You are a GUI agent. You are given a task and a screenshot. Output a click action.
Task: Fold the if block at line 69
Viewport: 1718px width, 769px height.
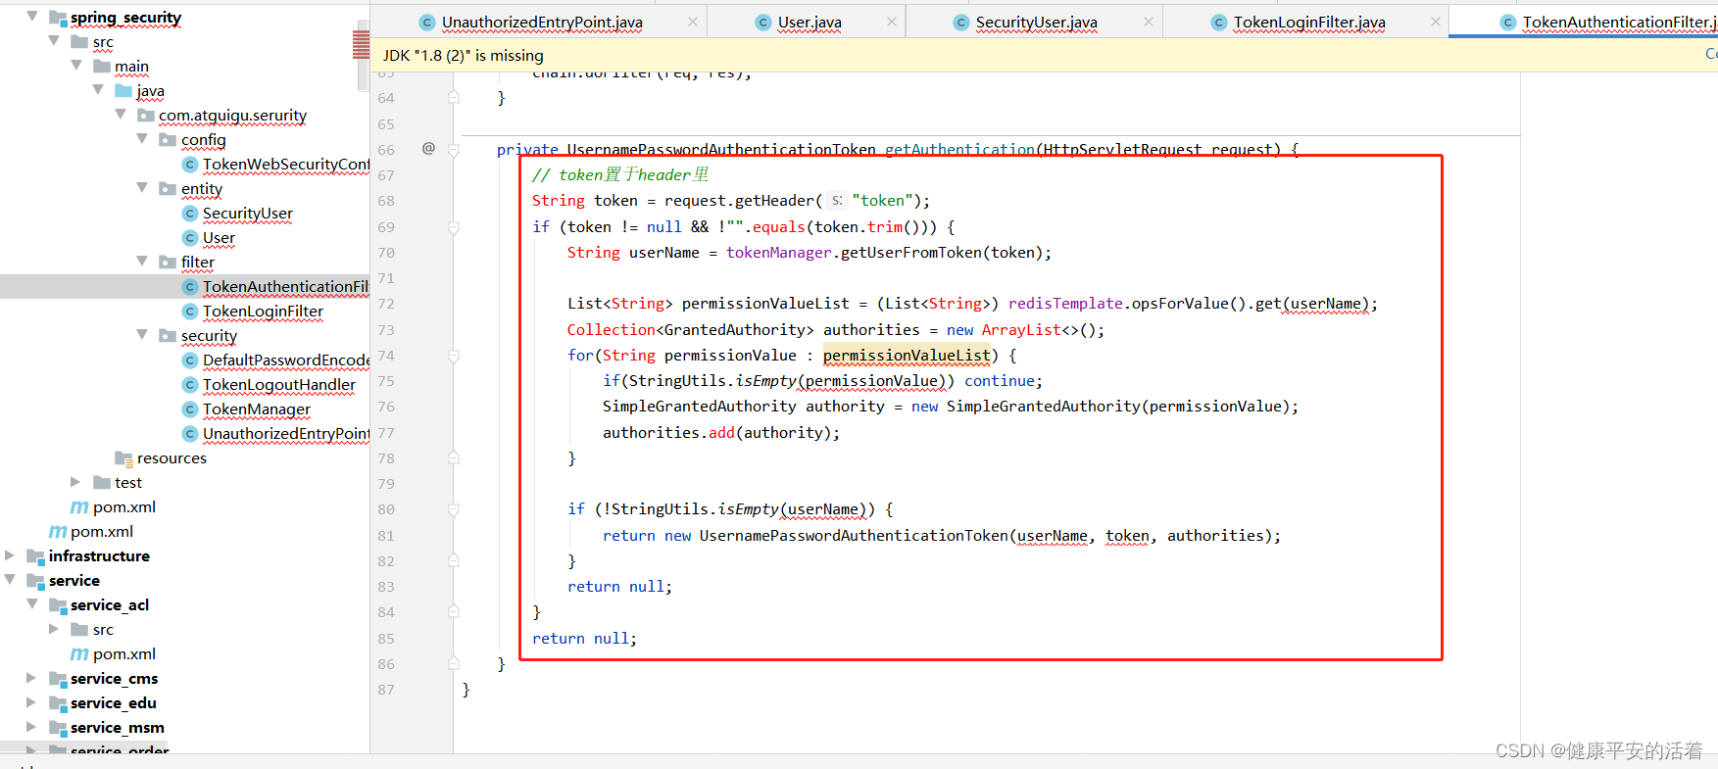tap(454, 227)
